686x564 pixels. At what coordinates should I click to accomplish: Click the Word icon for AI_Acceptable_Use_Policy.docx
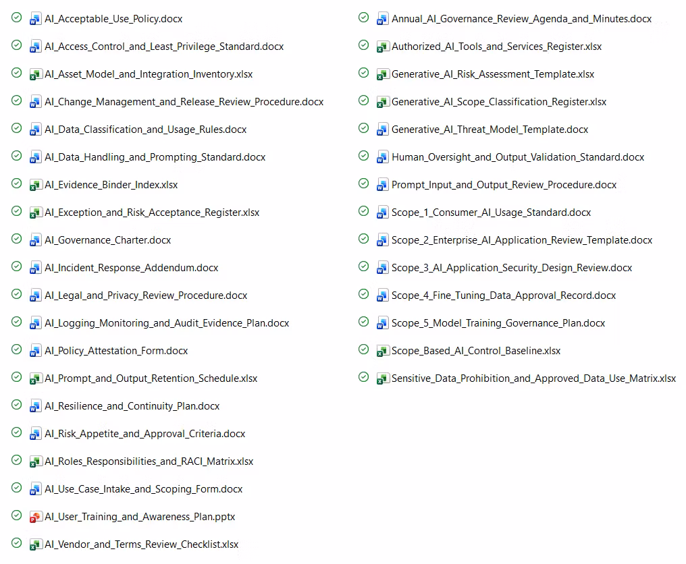click(x=35, y=19)
